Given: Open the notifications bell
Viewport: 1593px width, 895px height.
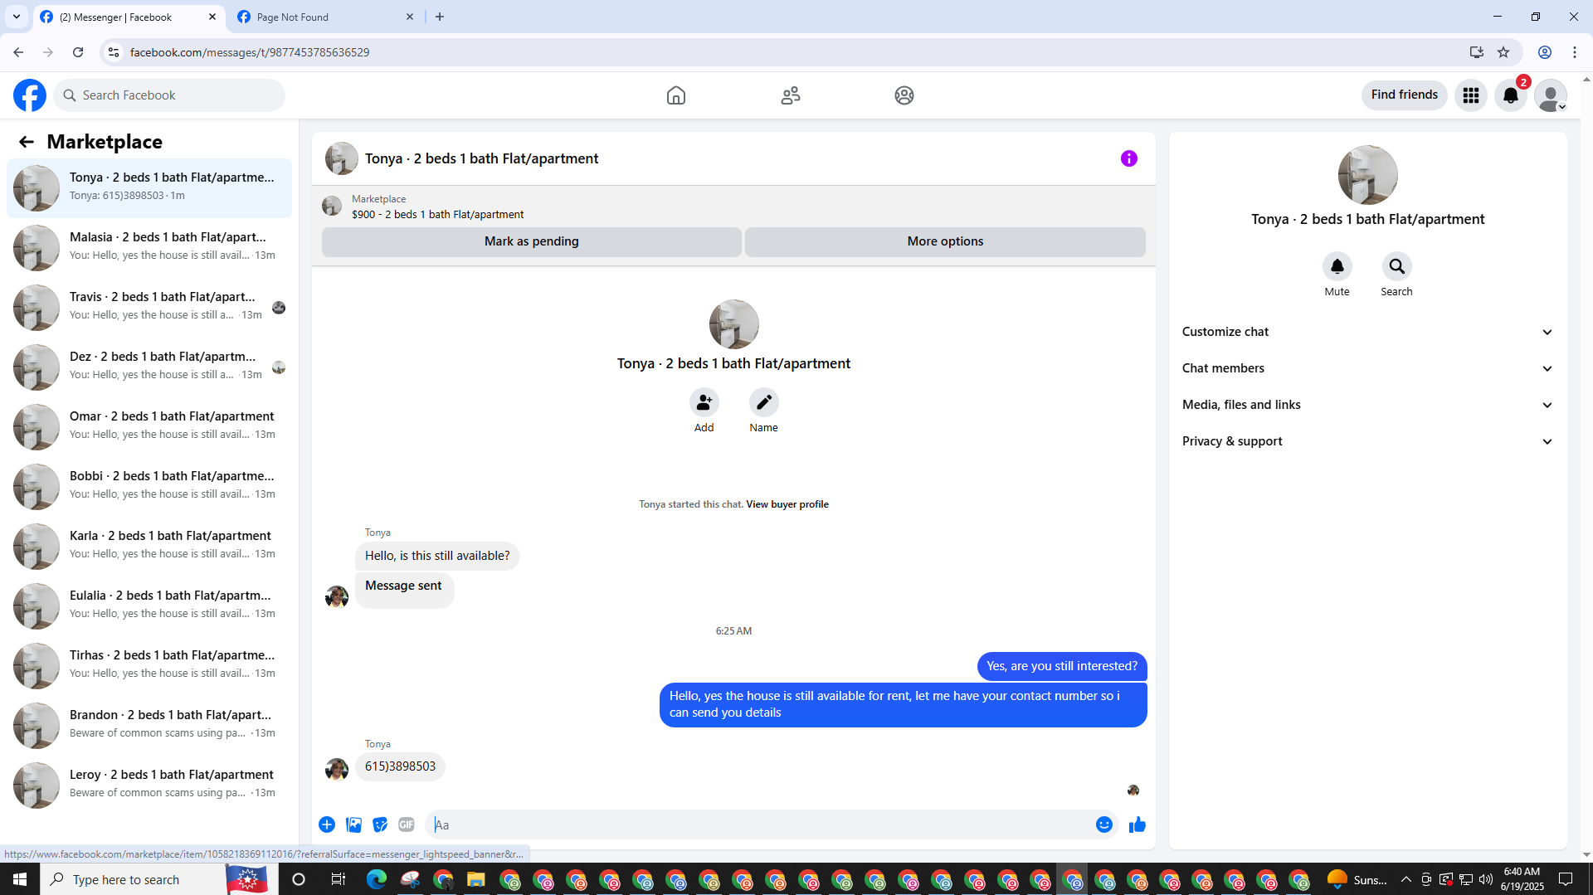Looking at the screenshot, I should (1511, 95).
